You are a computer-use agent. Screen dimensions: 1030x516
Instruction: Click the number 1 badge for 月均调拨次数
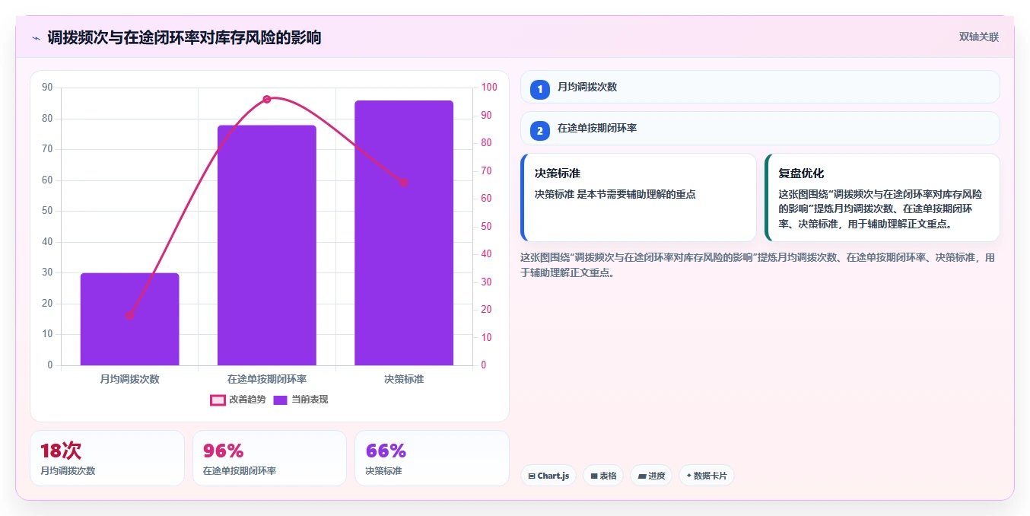tap(540, 89)
